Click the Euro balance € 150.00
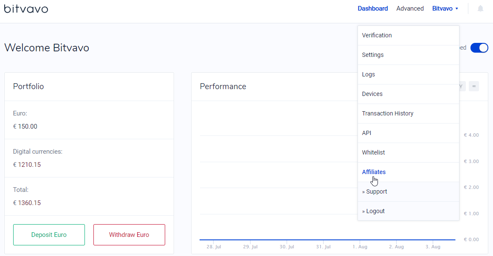The height and width of the screenshot is (256, 493). click(x=25, y=127)
